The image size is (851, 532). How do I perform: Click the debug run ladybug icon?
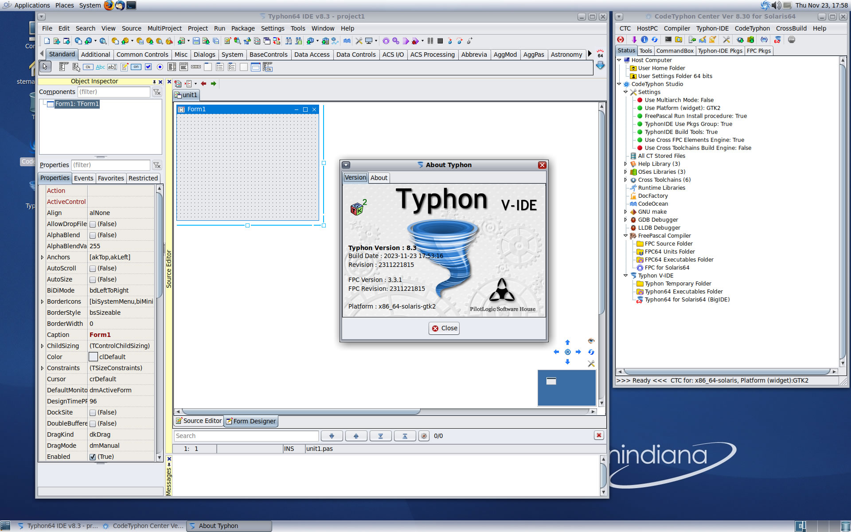pos(415,41)
